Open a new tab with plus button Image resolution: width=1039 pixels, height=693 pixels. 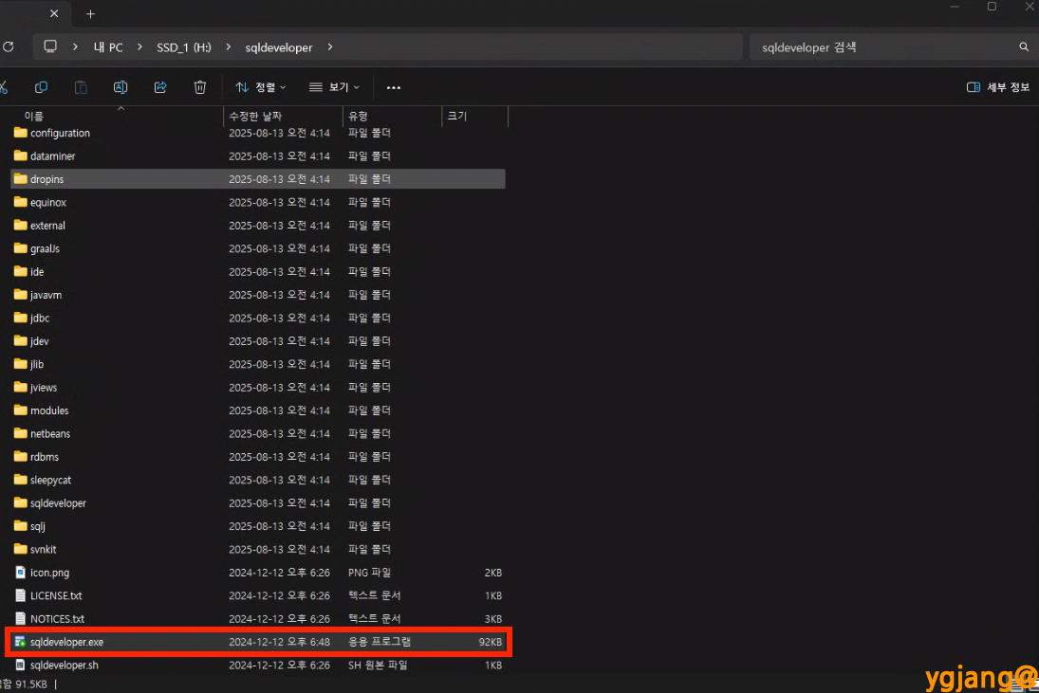point(91,14)
